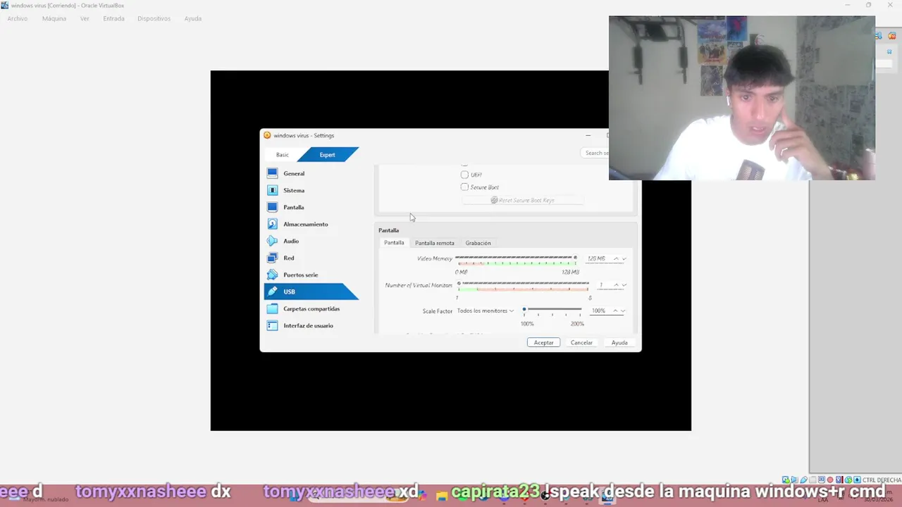The image size is (902, 507).
Task: Increase Scale Factor with up arrow
Action: (x=615, y=311)
